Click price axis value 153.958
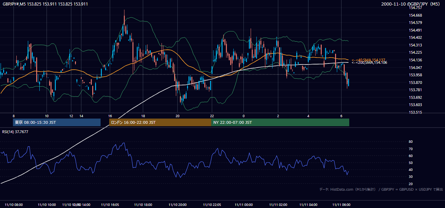 tap(415, 75)
